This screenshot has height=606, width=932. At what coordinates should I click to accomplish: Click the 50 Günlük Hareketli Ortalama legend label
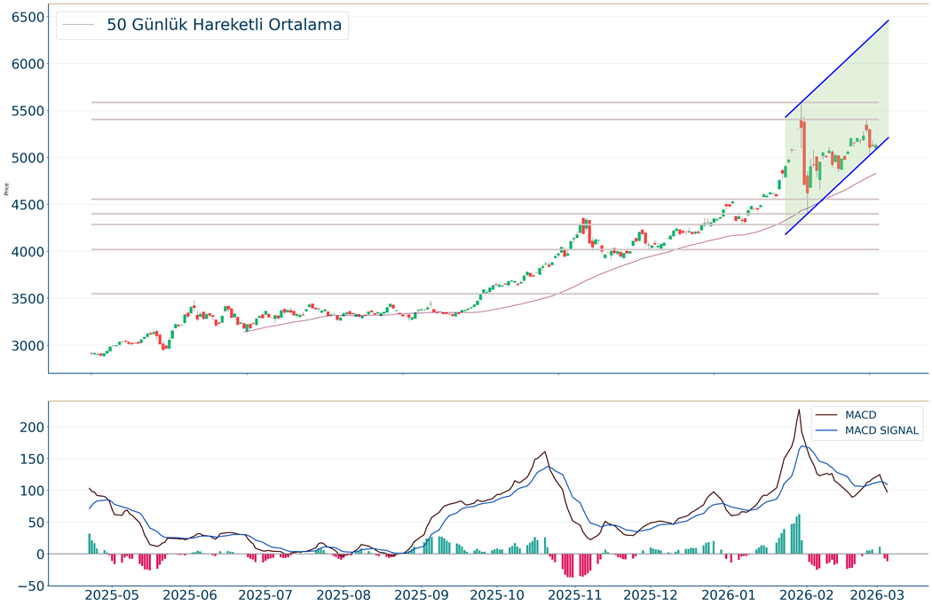tap(224, 25)
